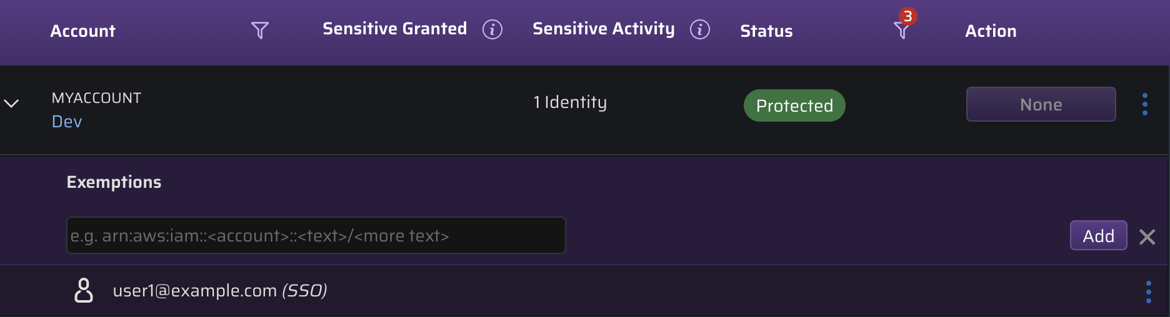Focus the exemption ARN input field

(x=316, y=235)
